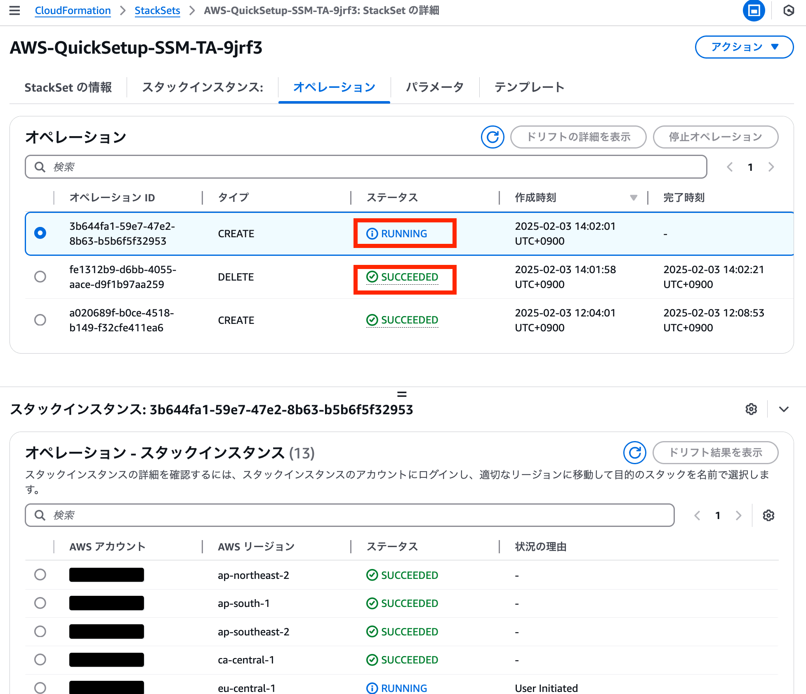Go to next page of stack instances
Image resolution: width=806 pixels, height=694 pixels.
coord(738,515)
